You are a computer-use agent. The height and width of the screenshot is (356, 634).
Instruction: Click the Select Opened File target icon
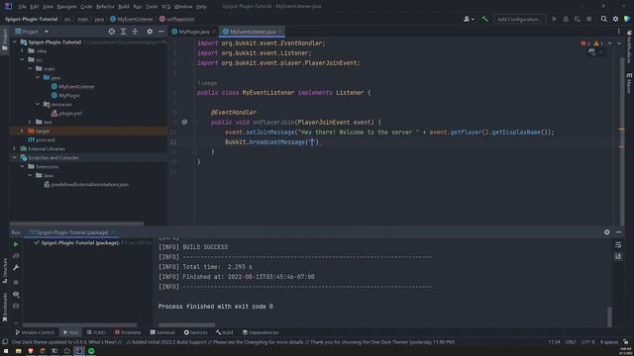click(x=112, y=32)
